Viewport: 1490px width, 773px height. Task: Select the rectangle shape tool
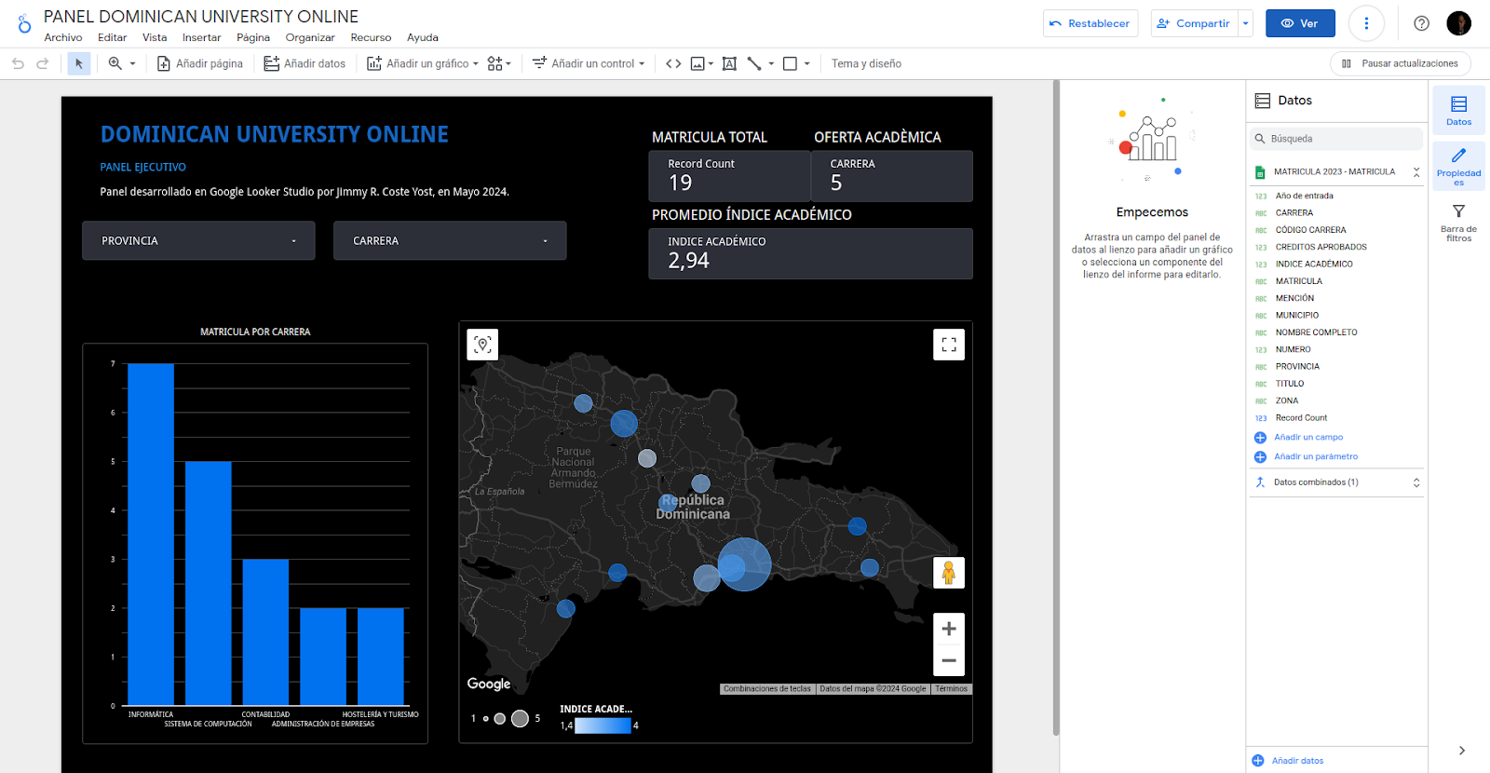tap(790, 63)
